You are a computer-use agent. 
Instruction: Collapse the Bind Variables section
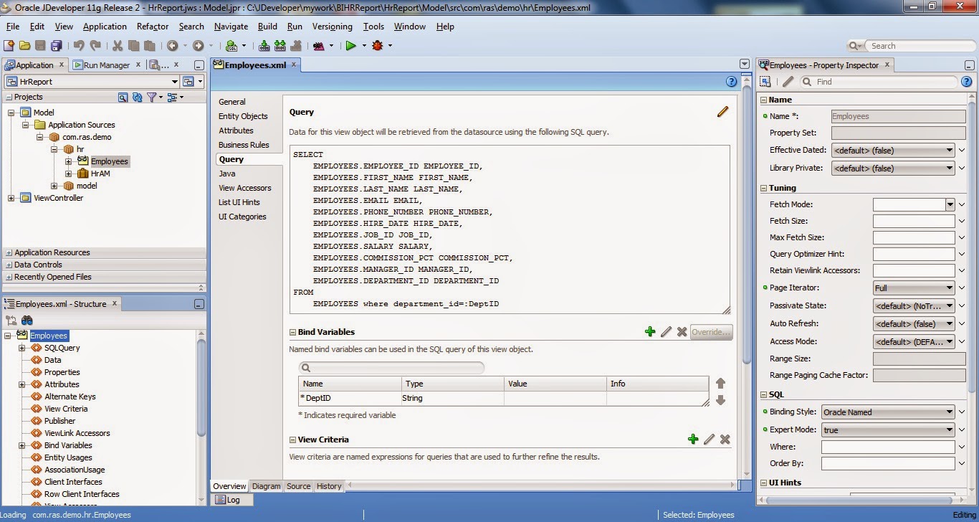[292, 332]
